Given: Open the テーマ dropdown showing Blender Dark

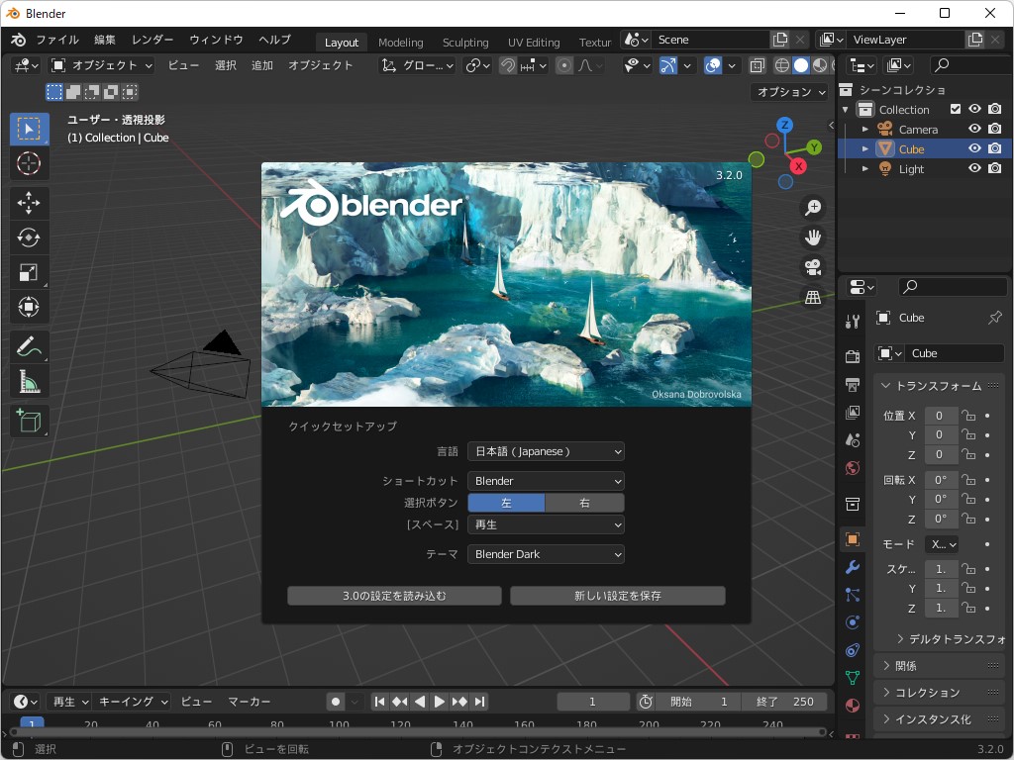Looking at the screenshot, I should (x=546, y=554).
